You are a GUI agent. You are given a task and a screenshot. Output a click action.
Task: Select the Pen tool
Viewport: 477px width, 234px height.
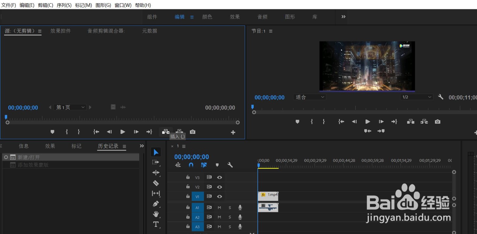156,204
